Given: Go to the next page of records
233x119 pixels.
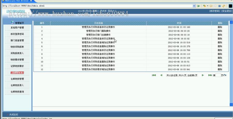Looking at the screenshot, I should (203, 75).
